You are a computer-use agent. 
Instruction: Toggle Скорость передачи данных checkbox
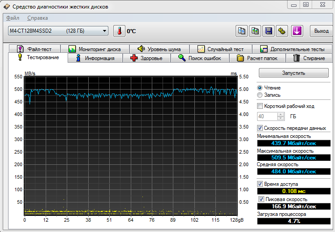point(260,128)
